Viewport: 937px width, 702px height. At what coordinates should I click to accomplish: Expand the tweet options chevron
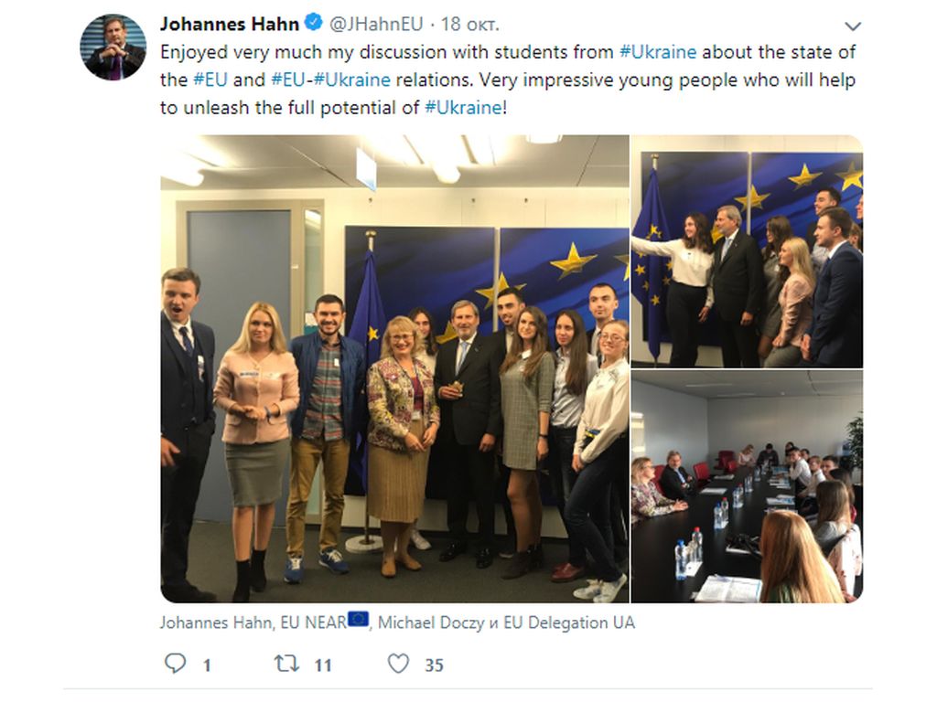pos(853,27)
